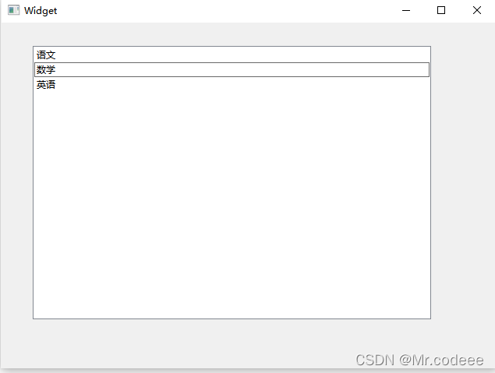Click the 语 character in the 语文 row

[41, 55]
